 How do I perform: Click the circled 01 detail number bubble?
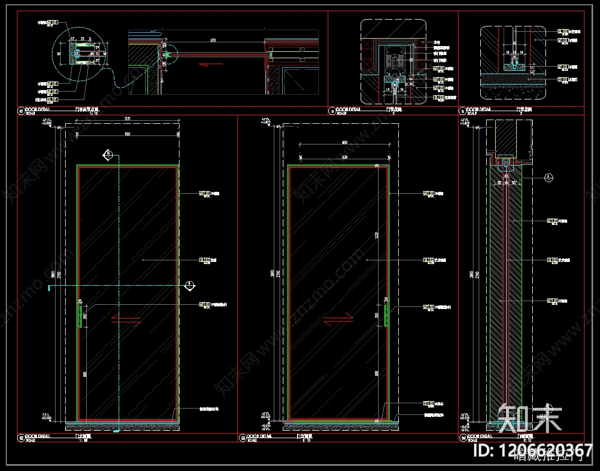21,111
